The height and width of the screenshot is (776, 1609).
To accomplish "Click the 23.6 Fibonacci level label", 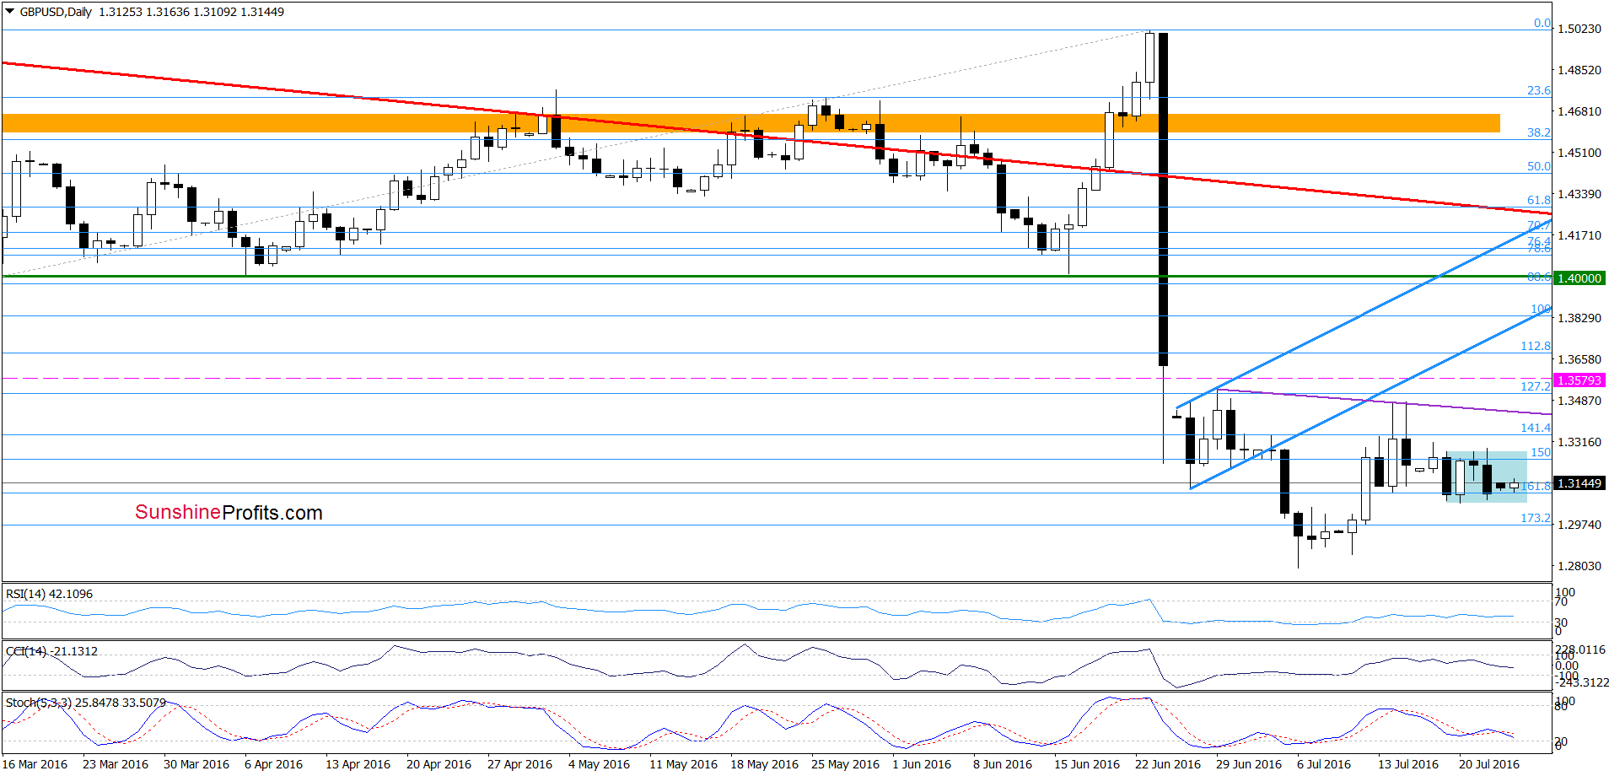I will [x=1539, y=90].
